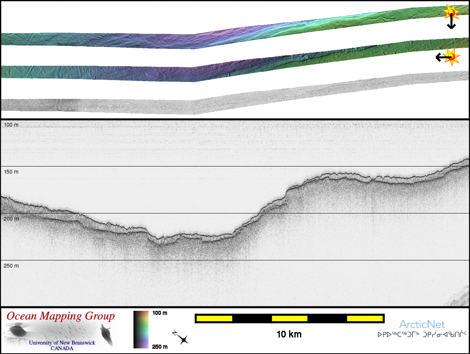Image resolution: width=470 pixels, height=354 pixels.
Task: Click the Inuktitut syllabics text under ArcticNet
Action: pos(422,334)
